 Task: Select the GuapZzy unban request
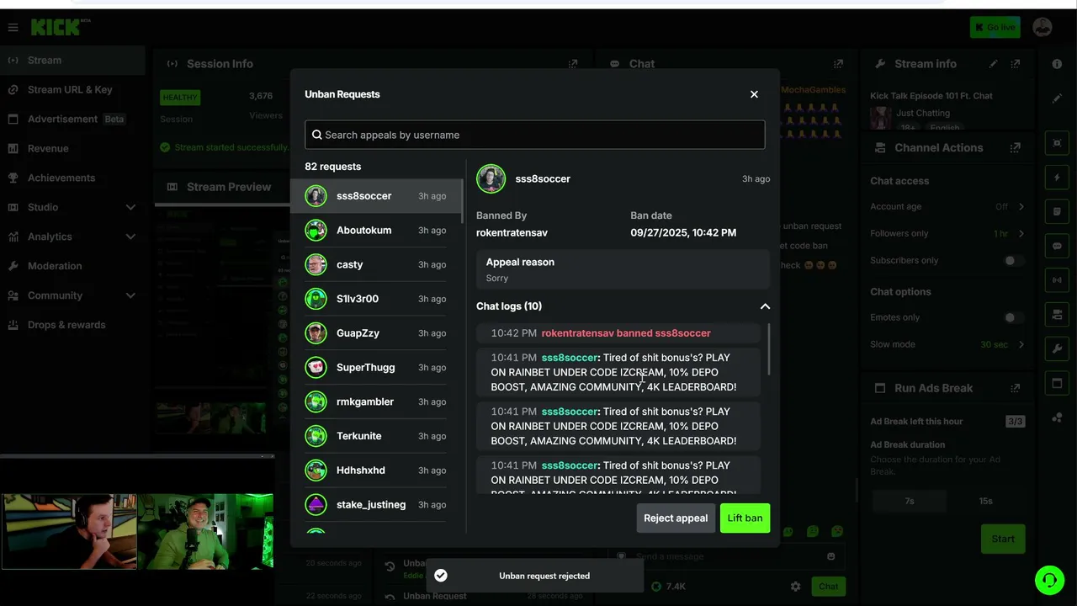click(376, 333)
